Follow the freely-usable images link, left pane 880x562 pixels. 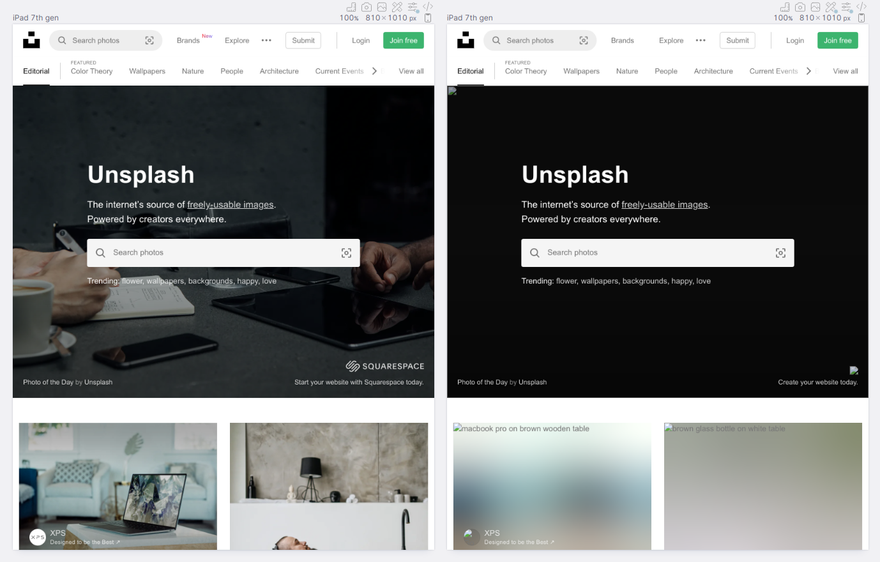pyautogui.click(x=231, y=204)
